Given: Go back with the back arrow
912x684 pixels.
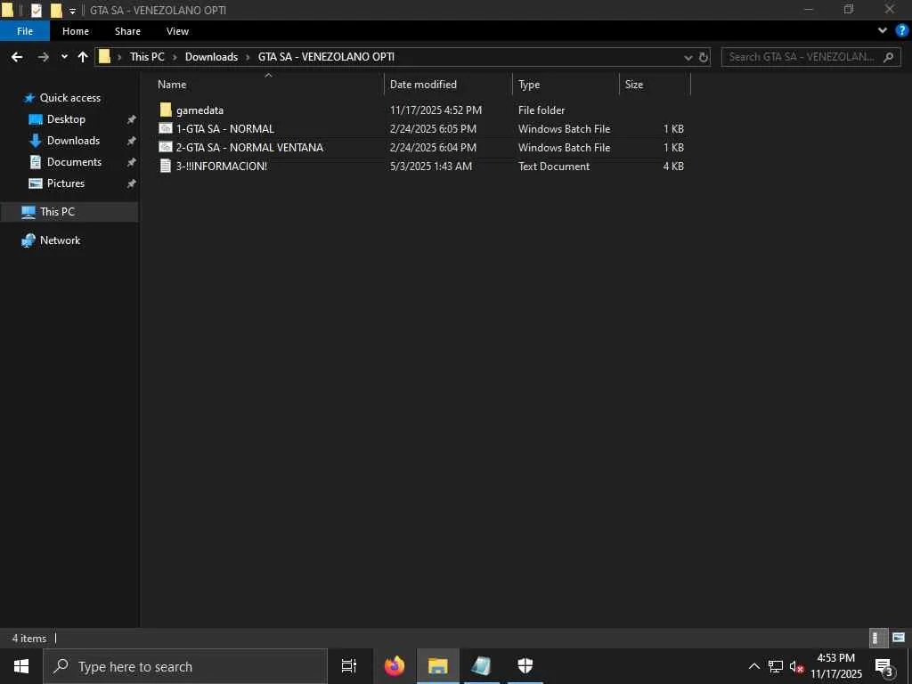Looking at the screenshot, I should pos(17,57).
